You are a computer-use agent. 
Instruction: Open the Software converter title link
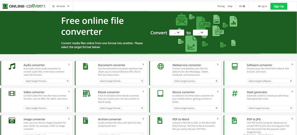[x=260, y=65]
